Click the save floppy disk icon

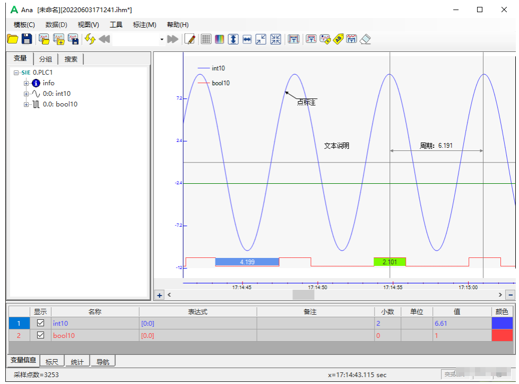[27, 39]
